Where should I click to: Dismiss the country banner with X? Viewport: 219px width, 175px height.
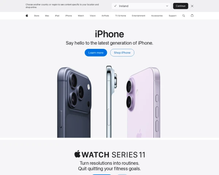[x=192, y=6]
